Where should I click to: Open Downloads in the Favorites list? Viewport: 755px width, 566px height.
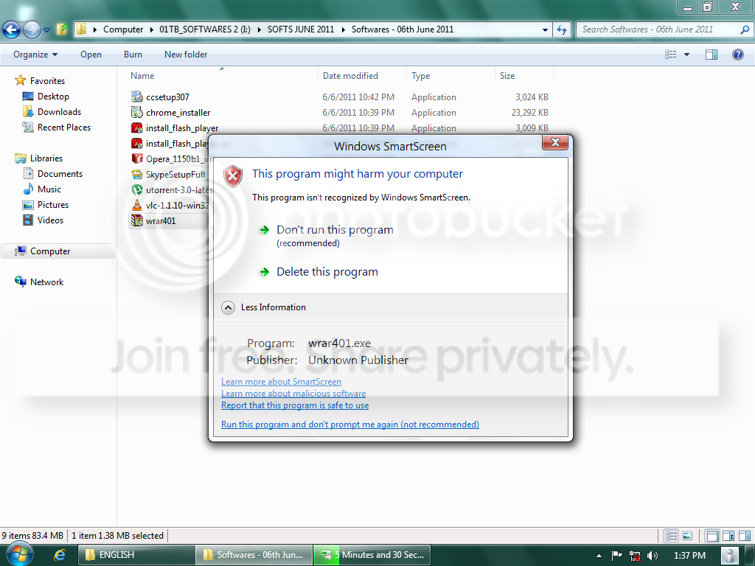tap(59, 112)
